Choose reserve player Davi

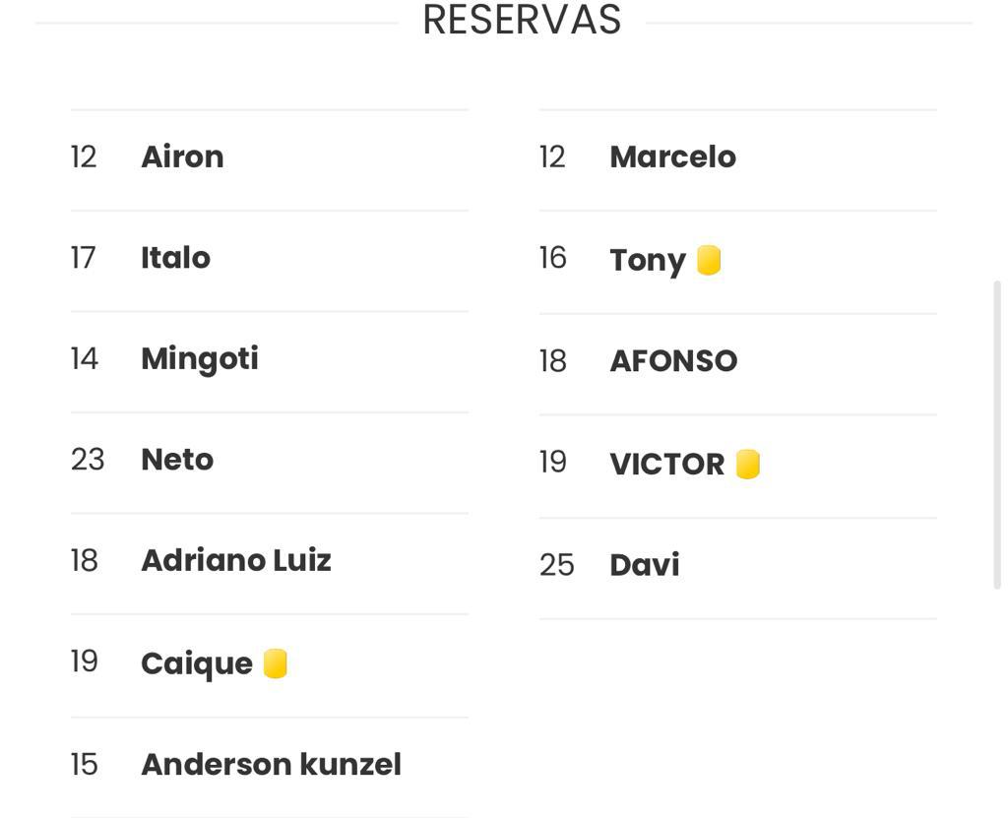645,565
